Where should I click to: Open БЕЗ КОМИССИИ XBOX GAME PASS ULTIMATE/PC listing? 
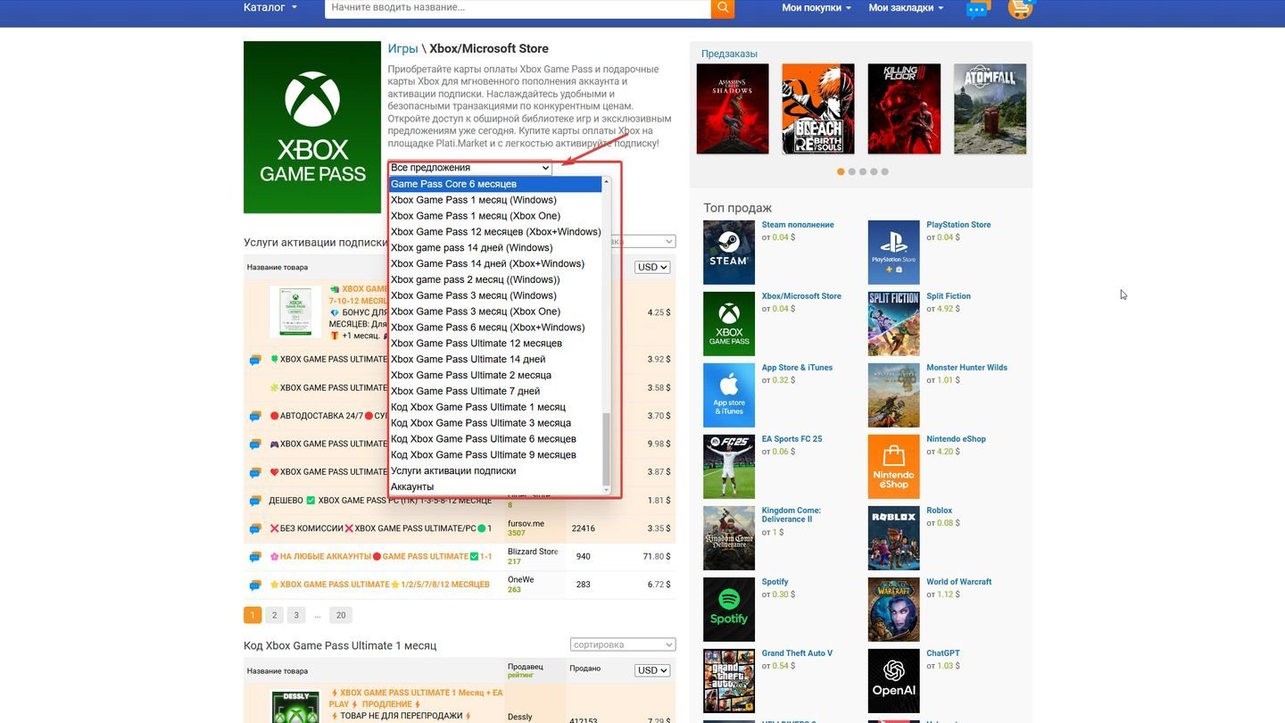(380, 528)
